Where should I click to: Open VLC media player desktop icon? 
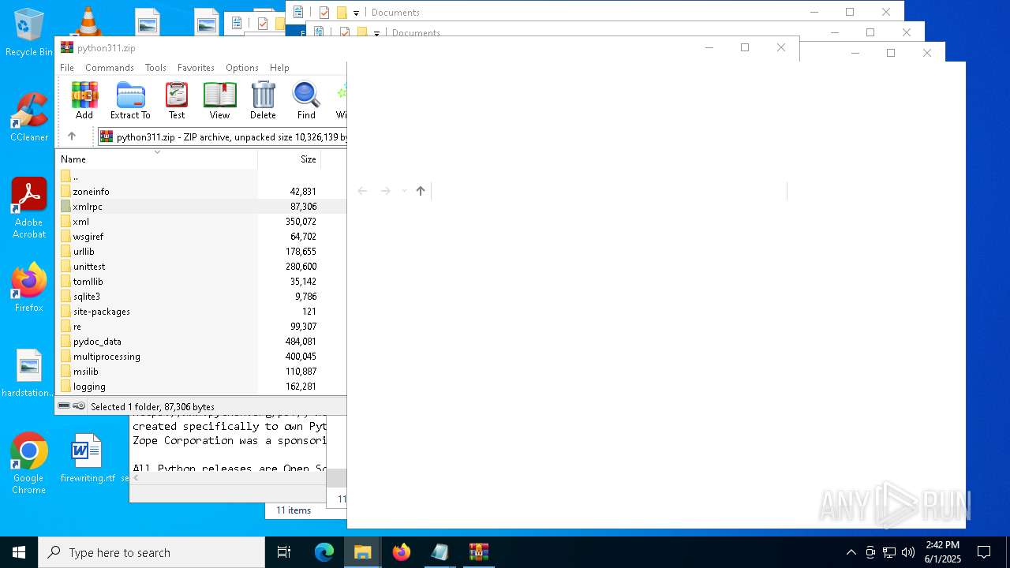coord(88,21)
